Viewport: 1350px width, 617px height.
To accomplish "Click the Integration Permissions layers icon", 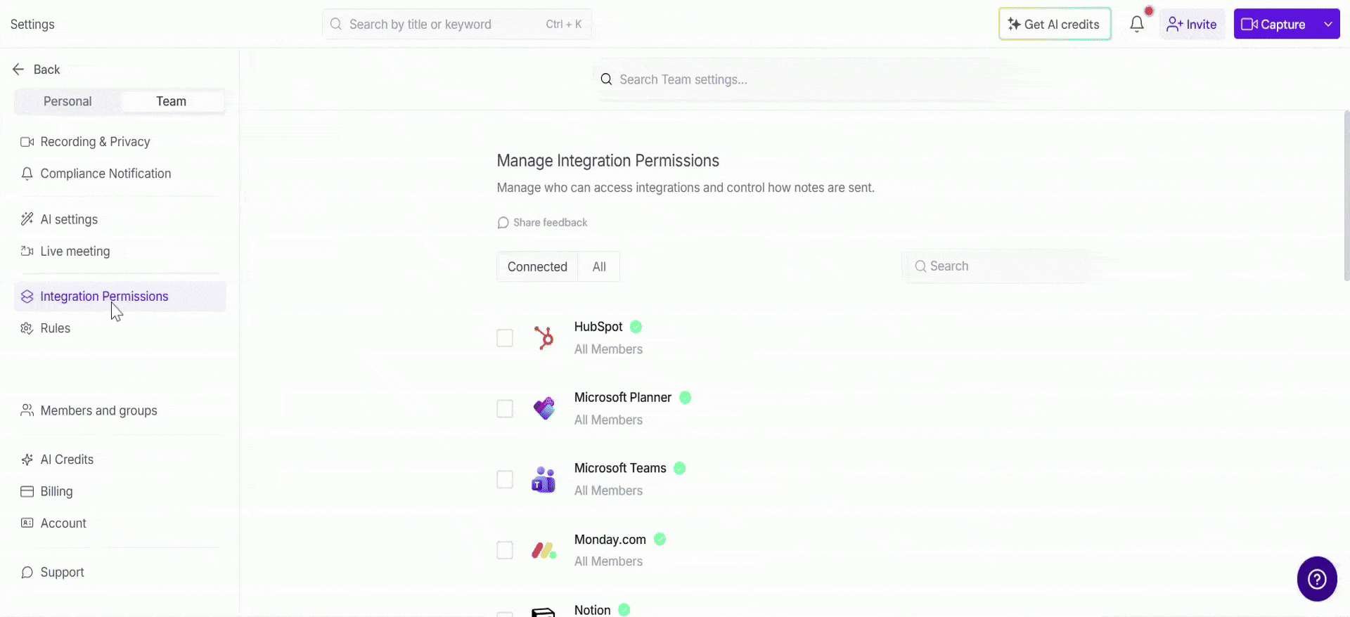I will click(x=27, y=297).
